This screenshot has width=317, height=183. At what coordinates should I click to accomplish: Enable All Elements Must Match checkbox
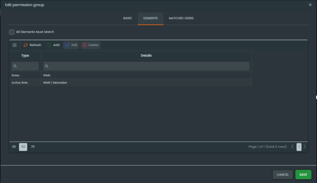(x=12, y=32)
